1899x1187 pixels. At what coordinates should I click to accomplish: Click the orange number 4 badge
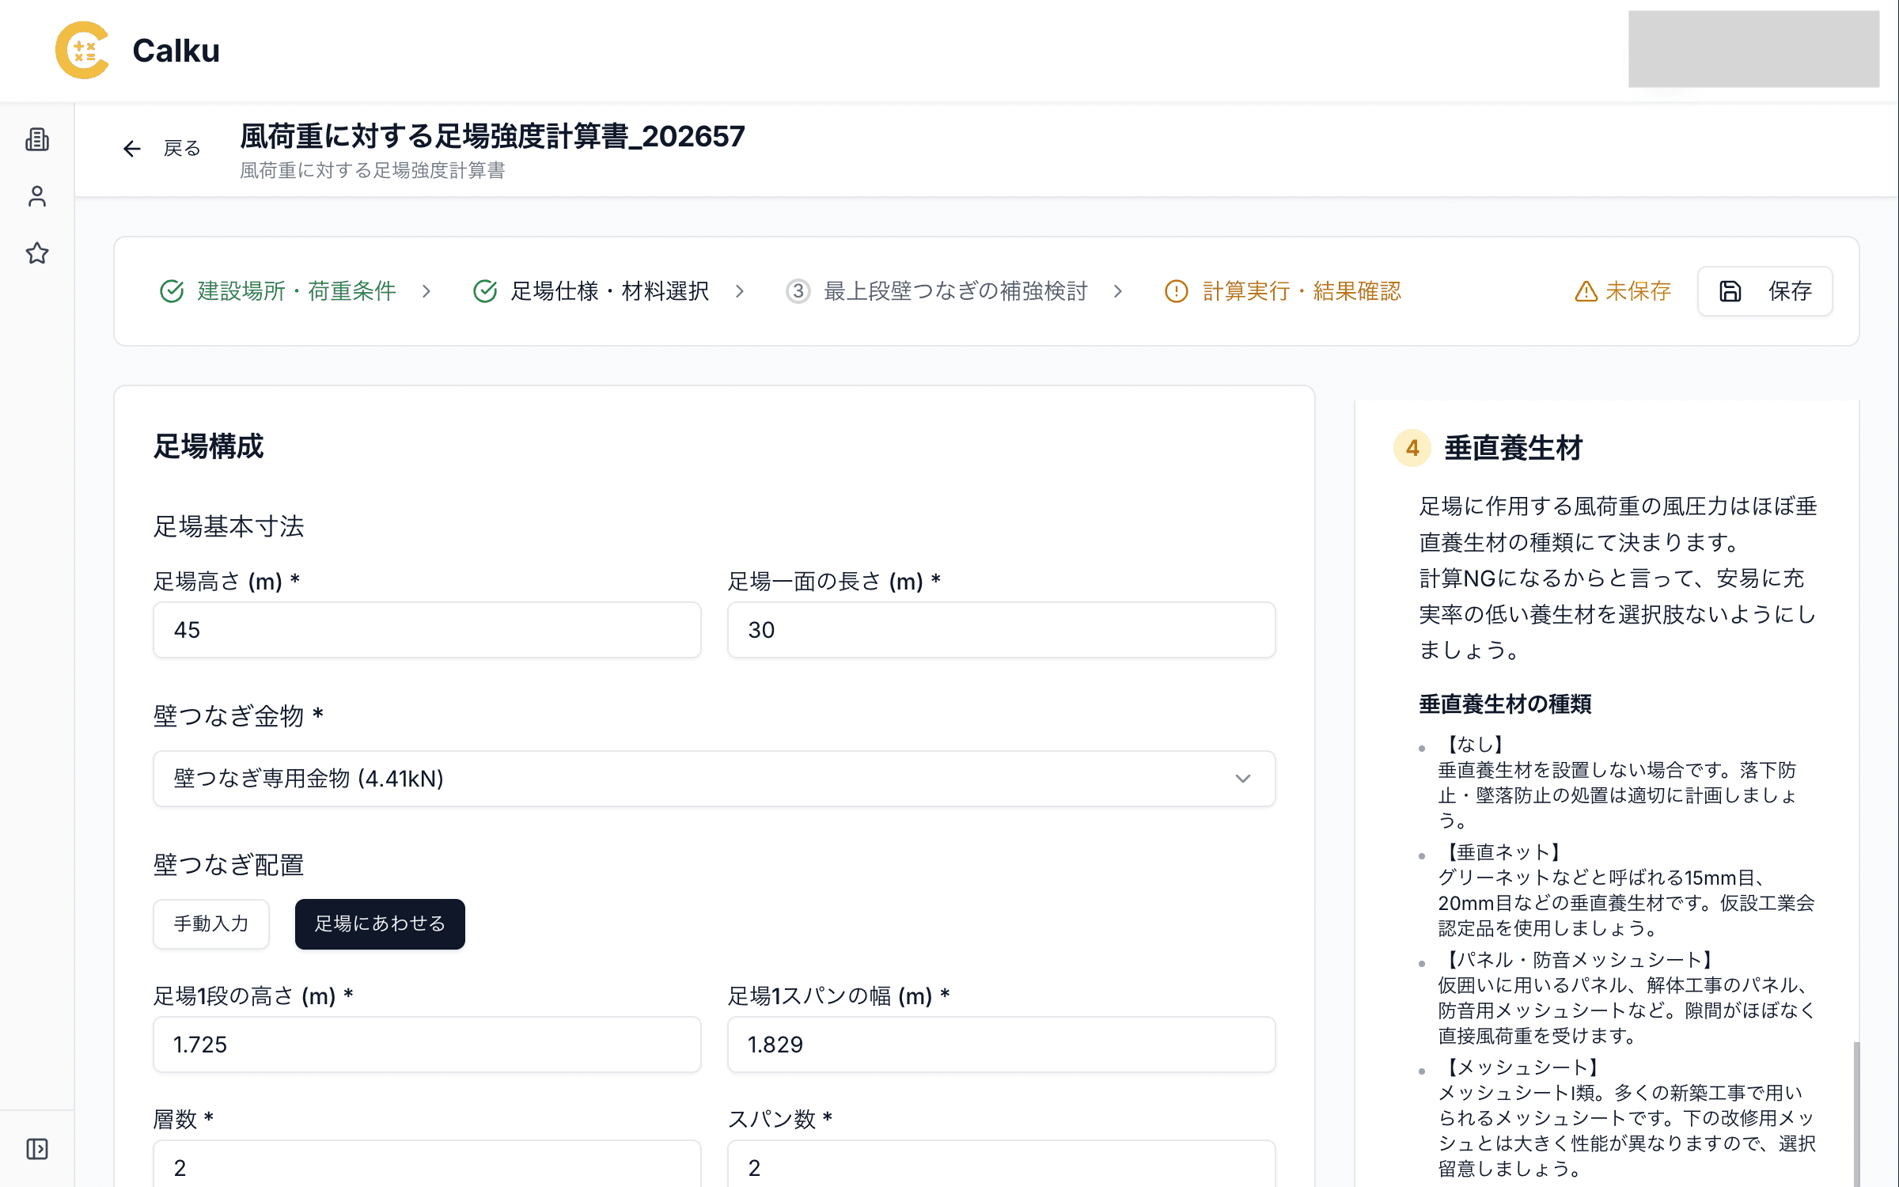pos(1412,448)
